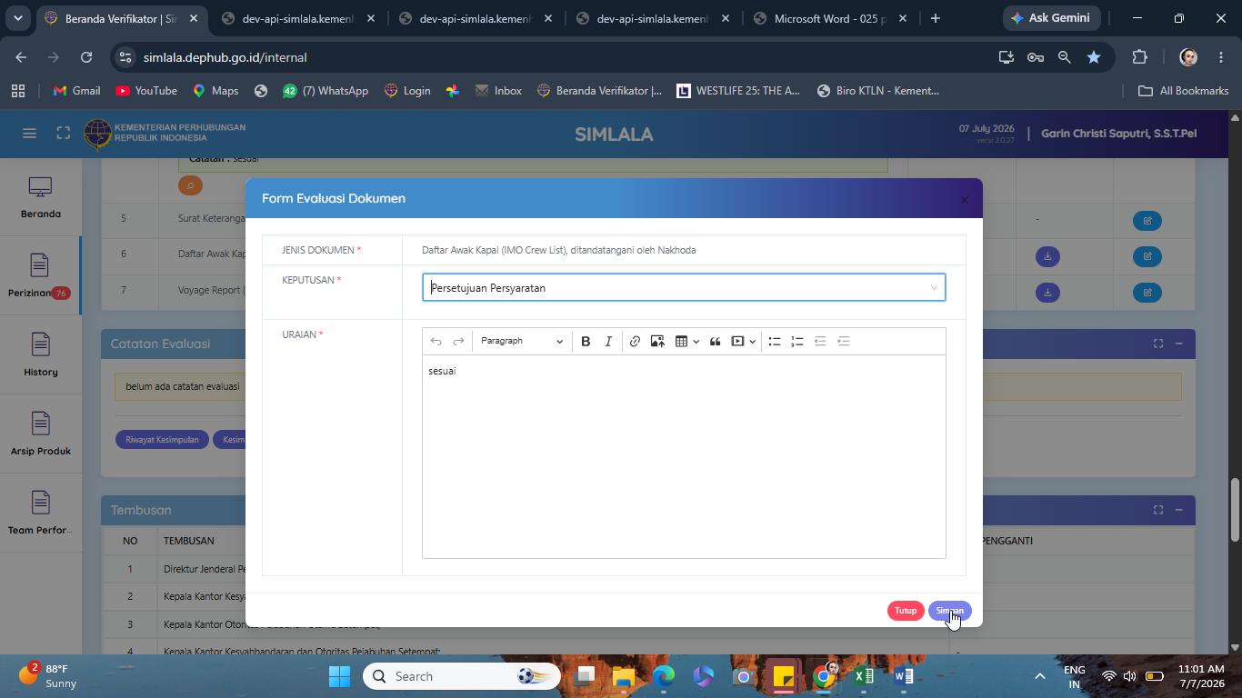Open the Perizinan sidebar menu
Image resolution: width=1242 pixels, height=698 pixels.
40,276
